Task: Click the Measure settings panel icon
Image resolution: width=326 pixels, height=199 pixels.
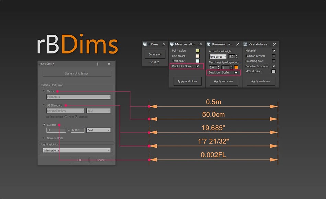Action: pyautogui.click(x=171, y=44)
